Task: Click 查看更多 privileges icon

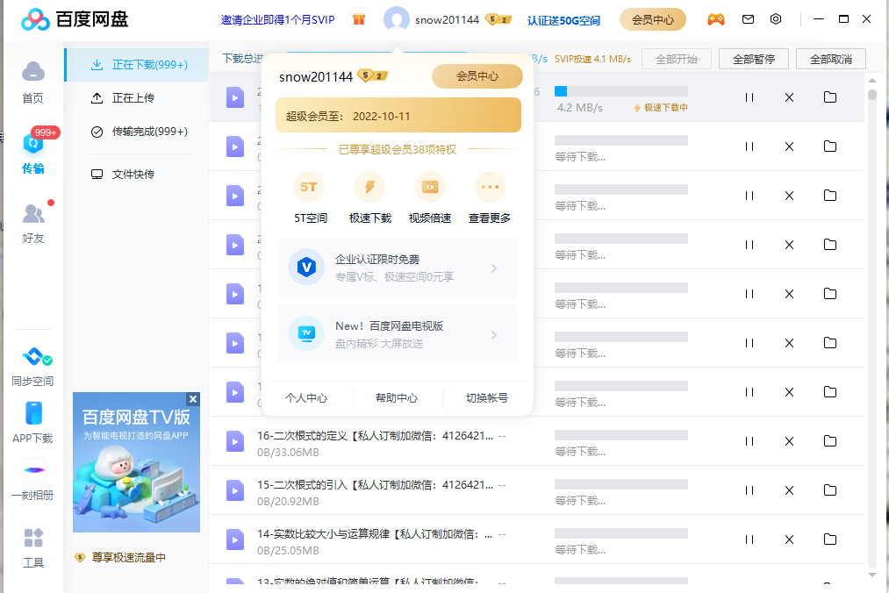Action: (490, 187)
